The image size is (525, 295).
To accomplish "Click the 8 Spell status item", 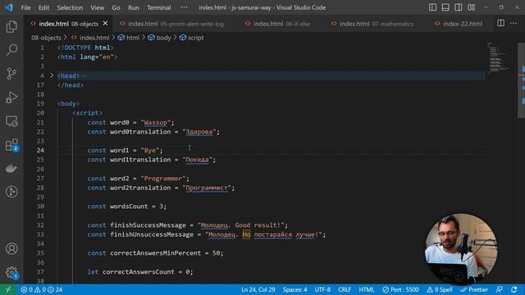I will click(440, 289).
